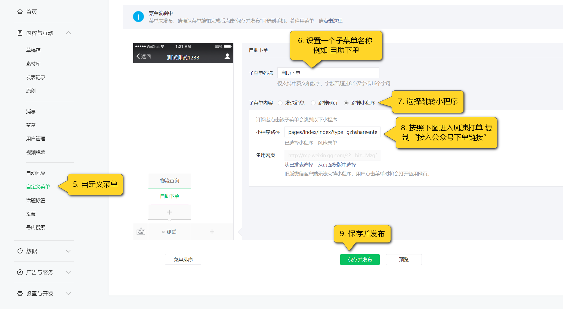Click the 从页面模版中选择 link
This screenshot has height=309, width=563.
[337, 165]
